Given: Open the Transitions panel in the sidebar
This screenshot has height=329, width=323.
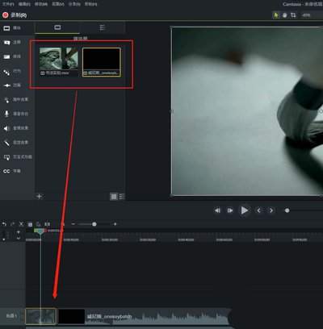Looking at the screenshot, I should [x=12, y=56].
